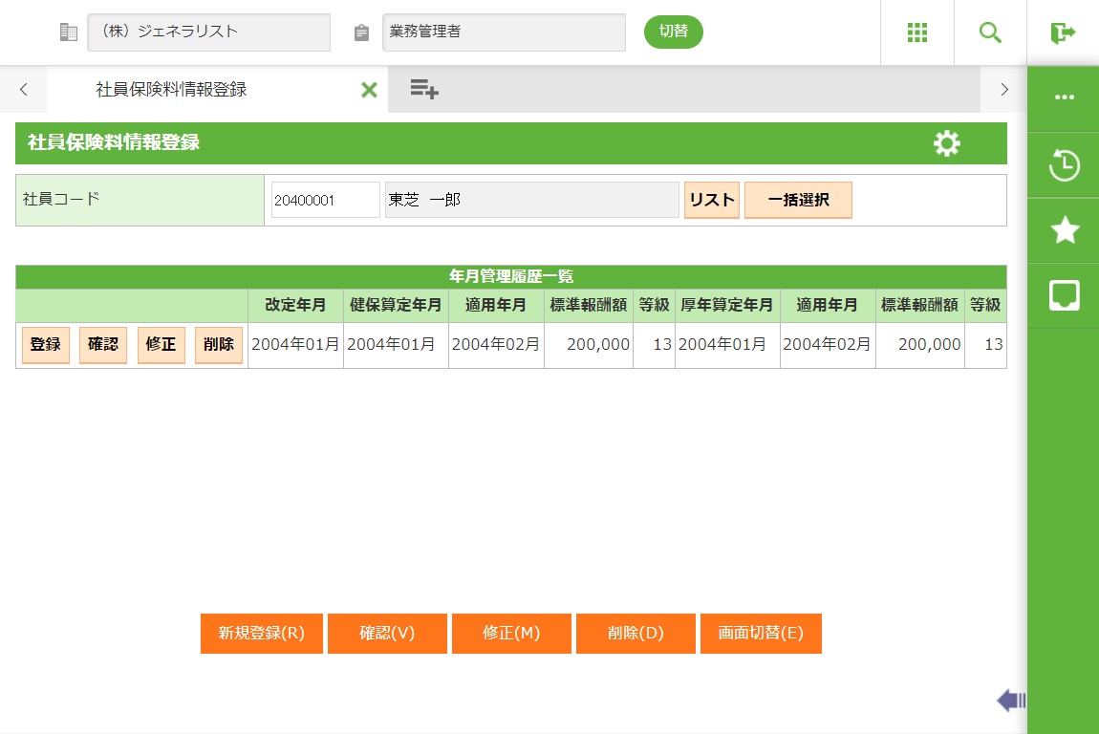Viewport: 1099px width, 734px height.
Task: Open the search magnifier icon
Action: tap(990, 32)
